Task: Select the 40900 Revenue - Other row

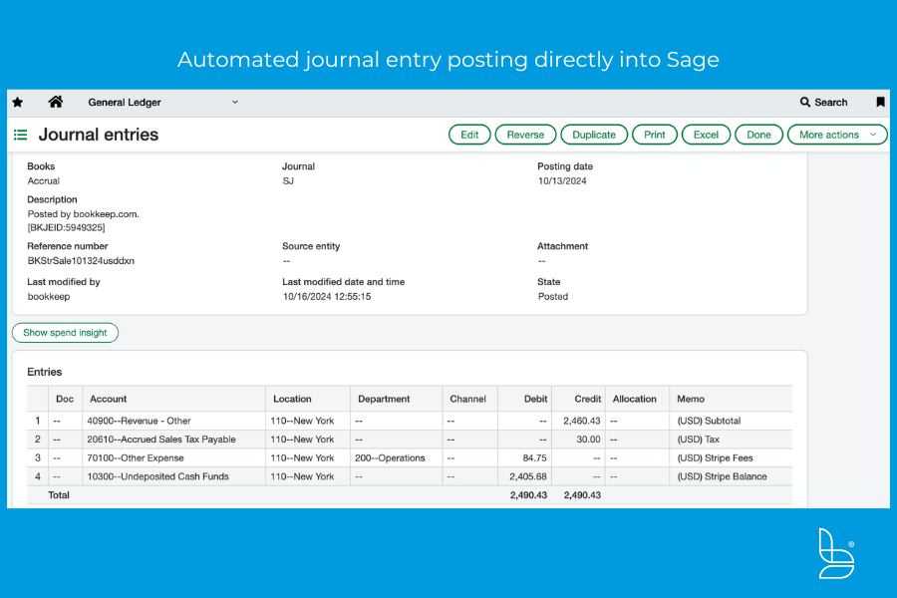Action: tap(139, 421)
